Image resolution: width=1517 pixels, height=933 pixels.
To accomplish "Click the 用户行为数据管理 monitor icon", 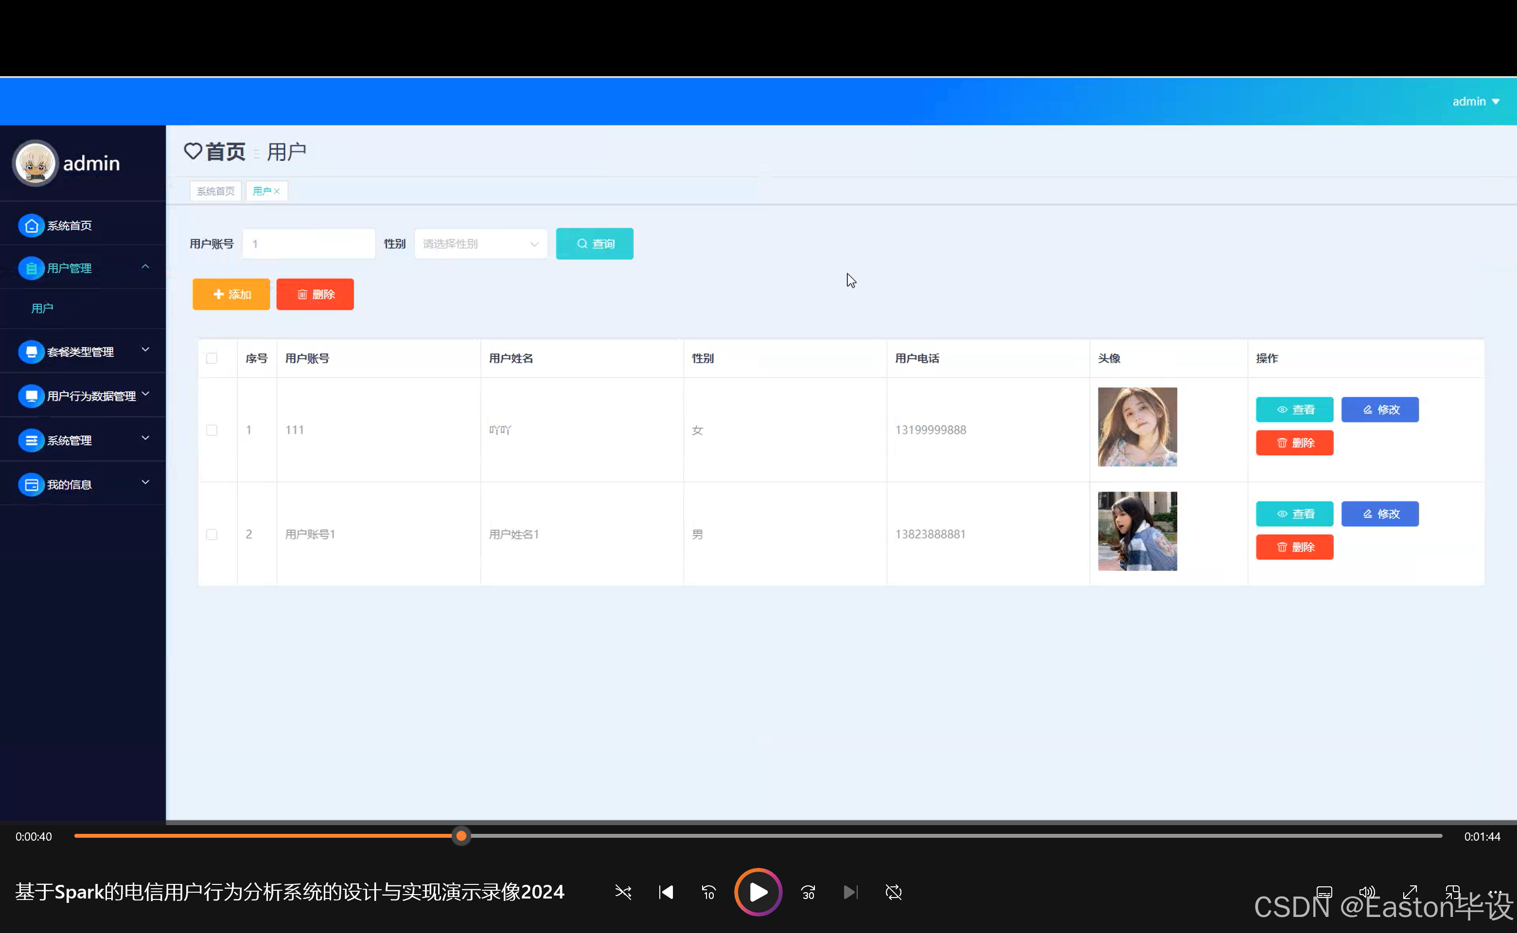I will pyautogui.click(x=31, y=396).
